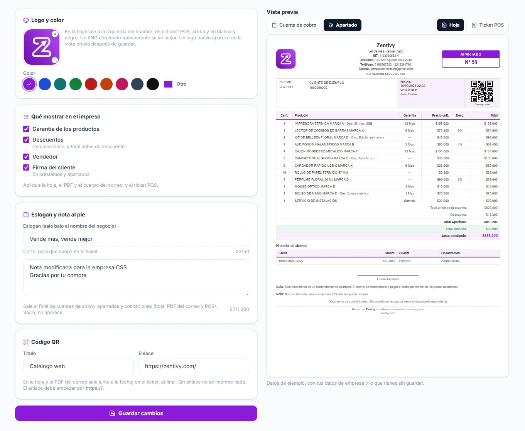525x431 pixels.
Task: Remove the logo with the X icon
Action: tap(55, 34)
